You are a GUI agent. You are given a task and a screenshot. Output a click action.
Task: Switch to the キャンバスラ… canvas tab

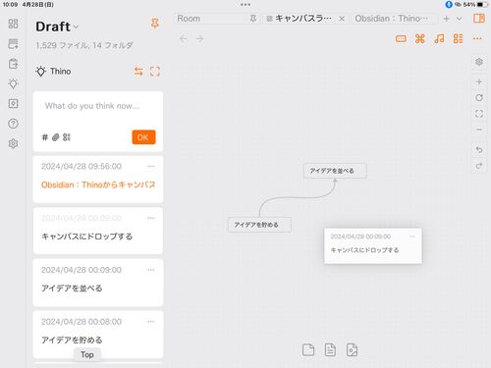(x=303, y=19)
